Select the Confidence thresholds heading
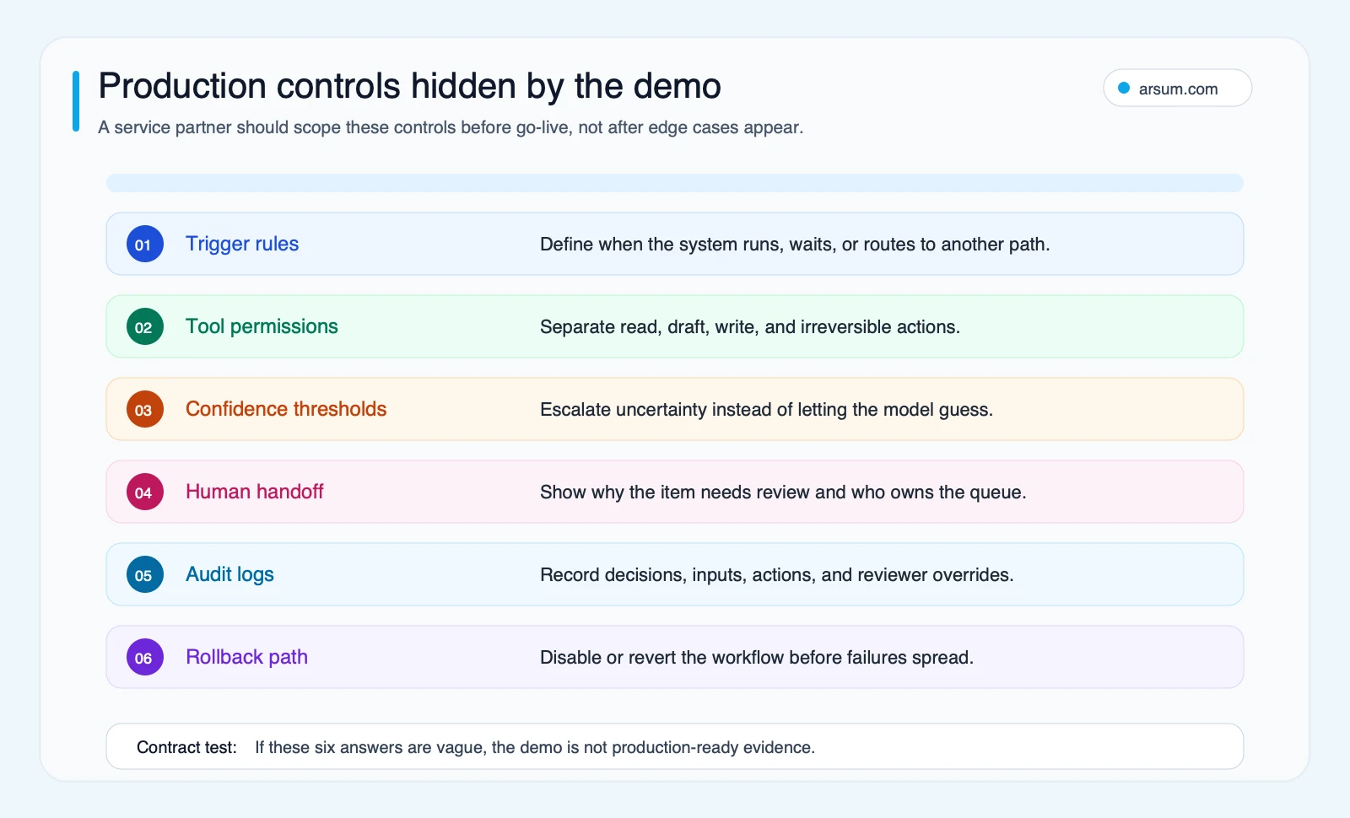 (x=286, y=409)
